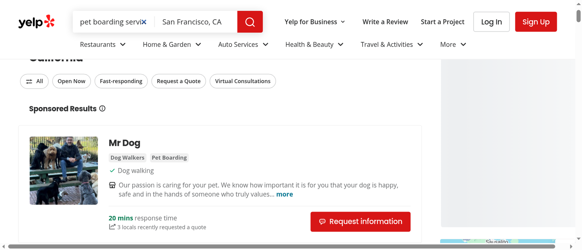Click the scroll left arrow on horizontal scrollbar
The height and width of the screenshot is (250, 582).
3,246
